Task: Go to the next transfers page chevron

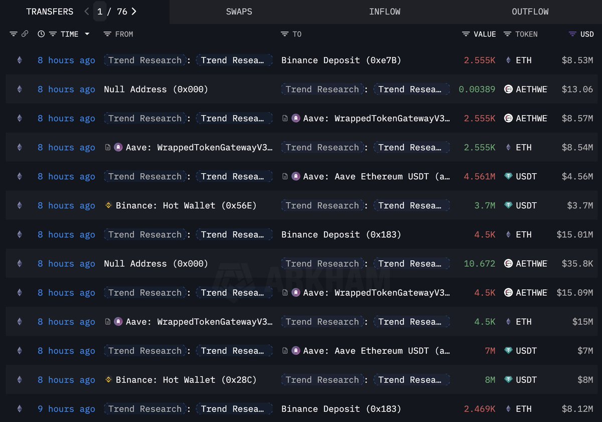Action: [x=134, y=12]
